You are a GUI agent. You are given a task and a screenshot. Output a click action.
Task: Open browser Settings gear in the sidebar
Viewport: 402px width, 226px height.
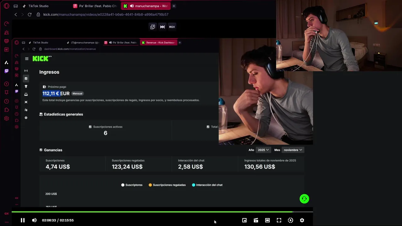click(x=6, y=118)
